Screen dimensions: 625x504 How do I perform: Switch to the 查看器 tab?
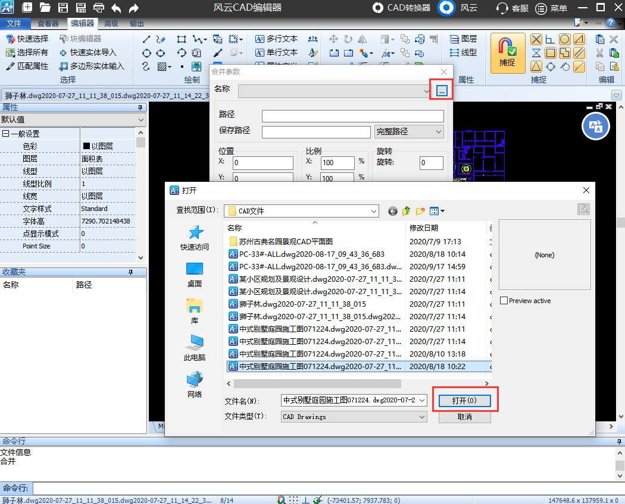pyautogui.click(x=48, y=24)
